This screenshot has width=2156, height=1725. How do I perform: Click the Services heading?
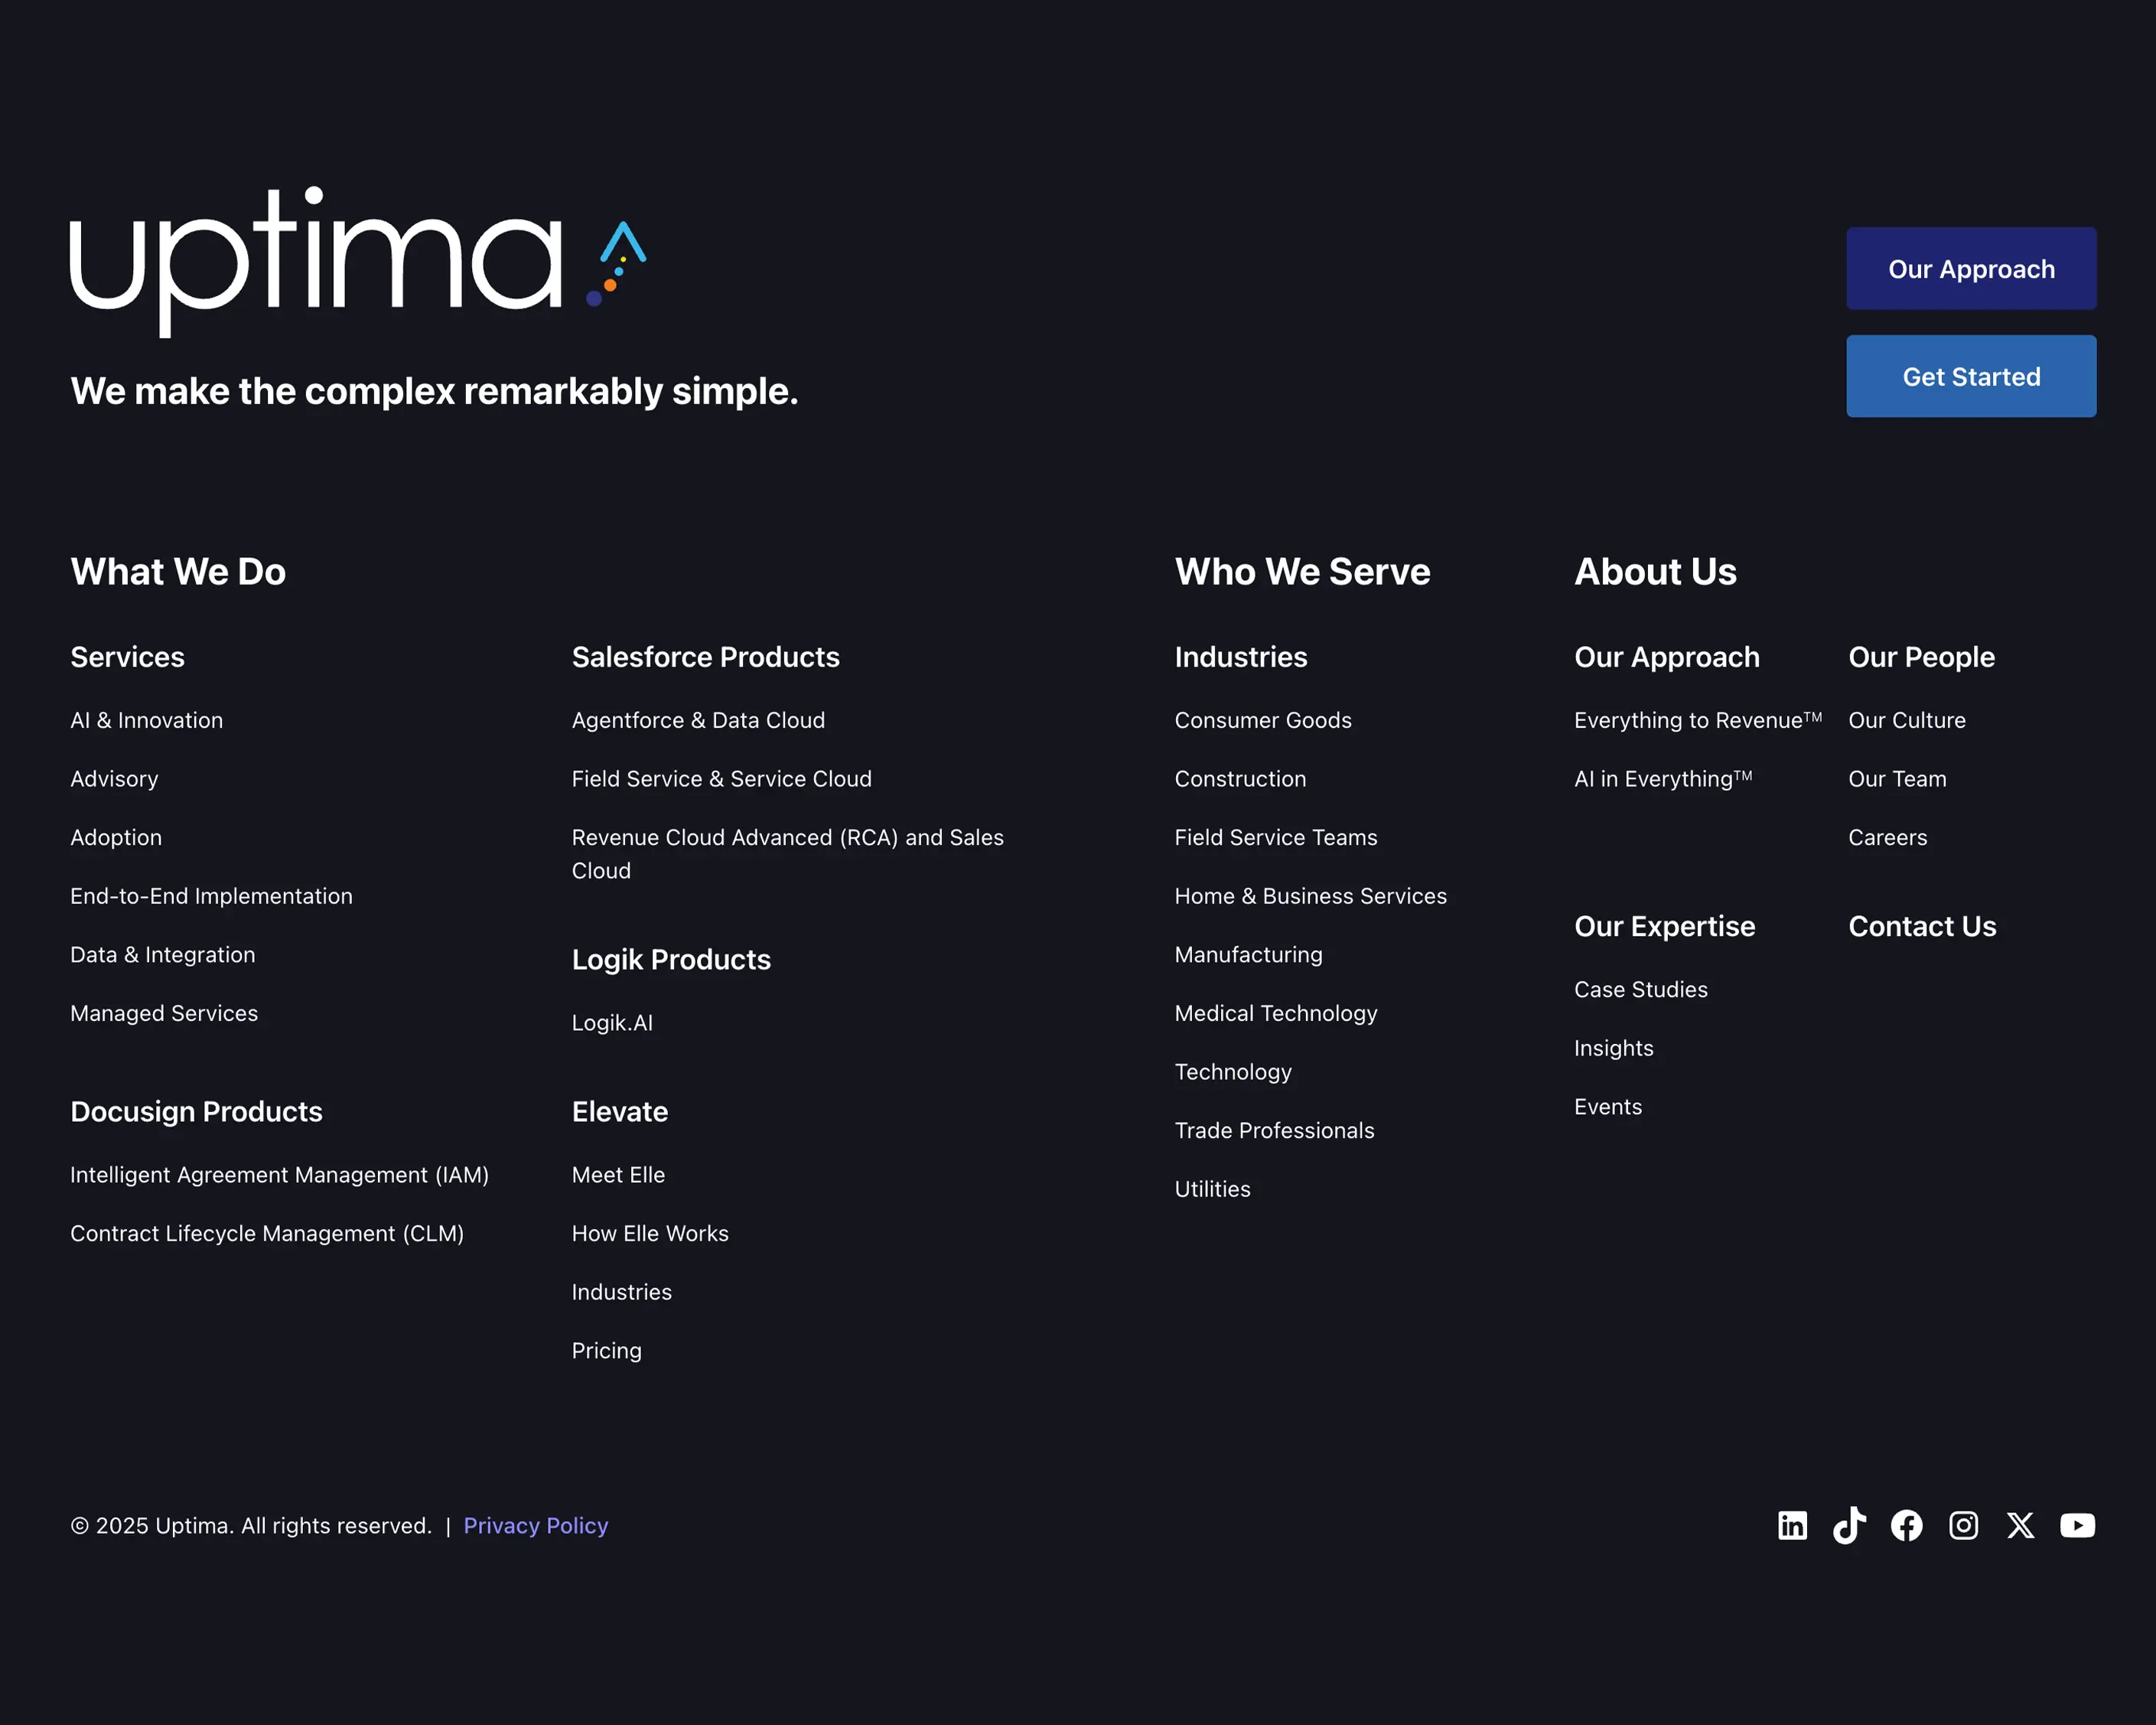[127, 657]
